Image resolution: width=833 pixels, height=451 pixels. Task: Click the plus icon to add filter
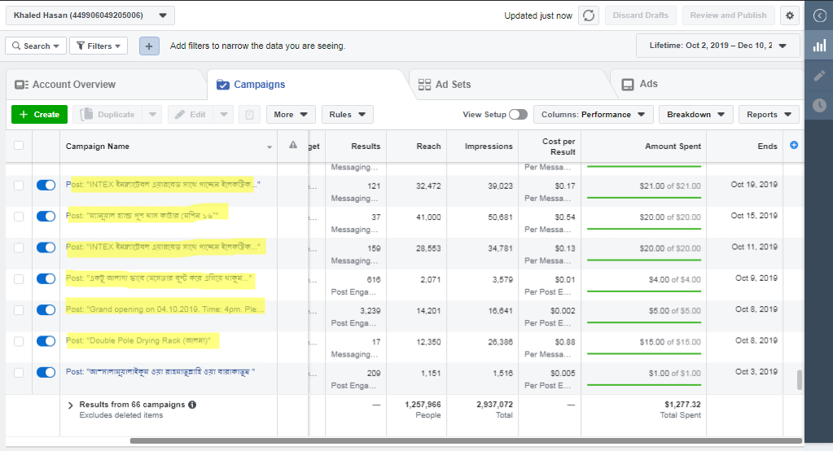[149, 46]
